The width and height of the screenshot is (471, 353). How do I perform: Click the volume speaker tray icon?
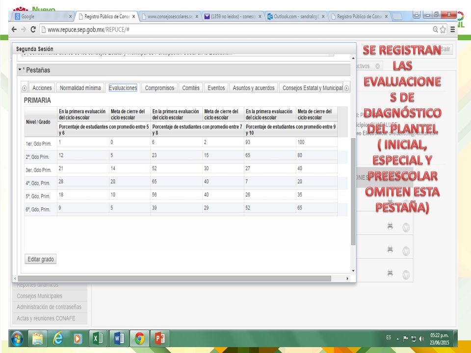[x=421, y=339]
